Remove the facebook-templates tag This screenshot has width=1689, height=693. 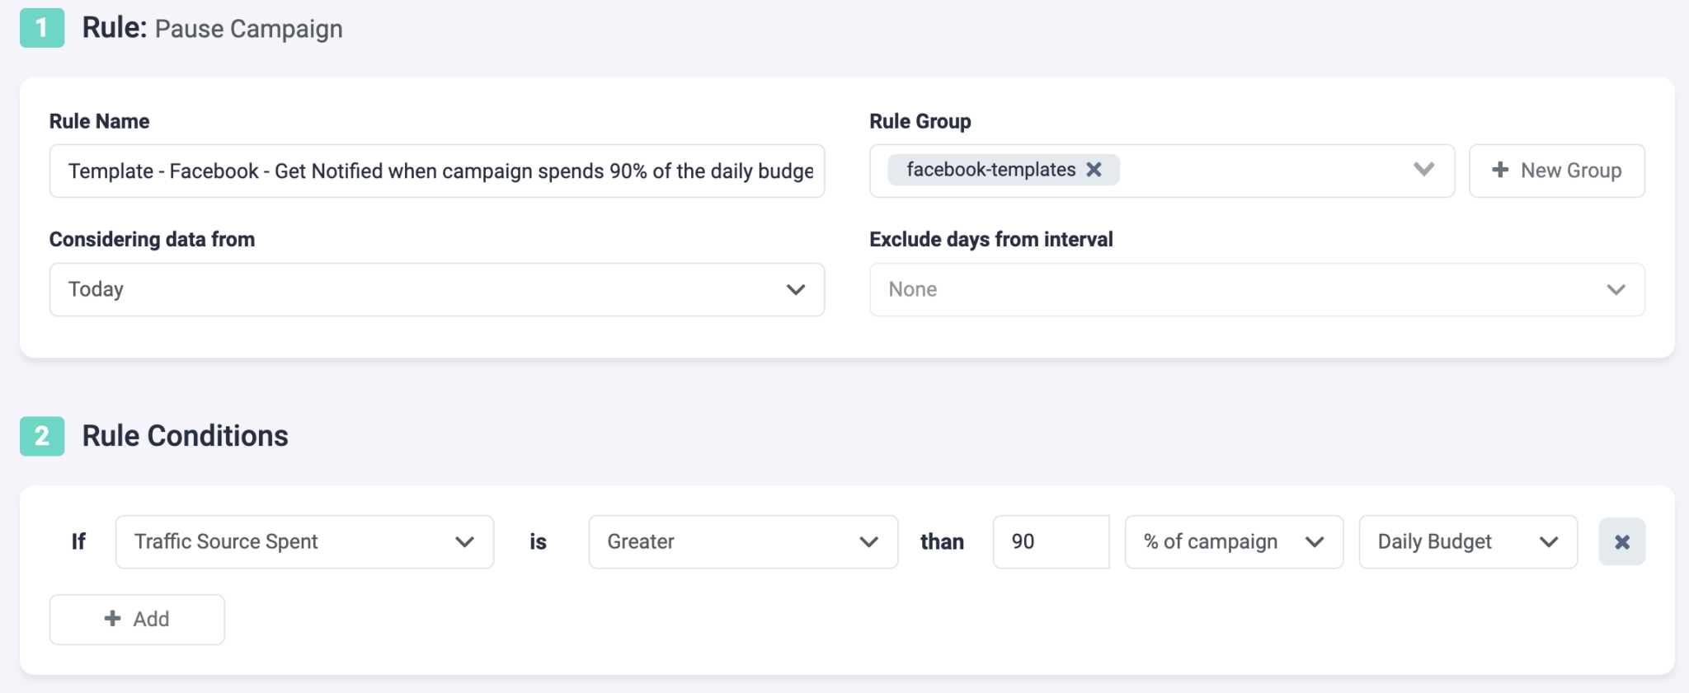point(1094,169)
